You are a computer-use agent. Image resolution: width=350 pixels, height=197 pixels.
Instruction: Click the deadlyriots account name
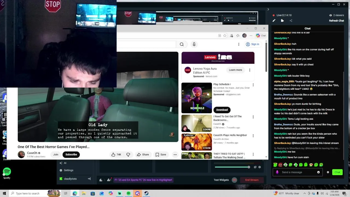click(70, 179)
